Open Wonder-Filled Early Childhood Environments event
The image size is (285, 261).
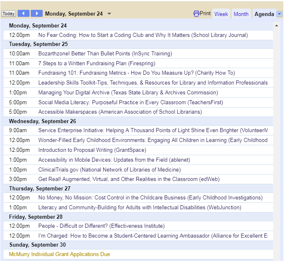153,140
